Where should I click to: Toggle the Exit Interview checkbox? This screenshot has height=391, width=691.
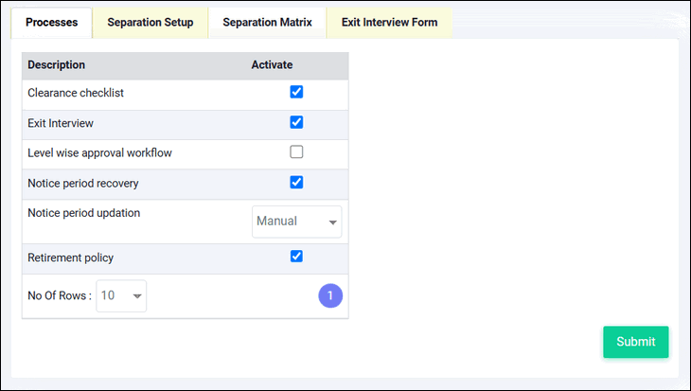point(296,122)
